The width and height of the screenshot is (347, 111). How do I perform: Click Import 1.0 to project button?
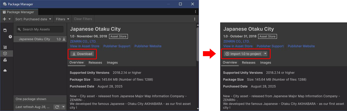click(243, 54)
